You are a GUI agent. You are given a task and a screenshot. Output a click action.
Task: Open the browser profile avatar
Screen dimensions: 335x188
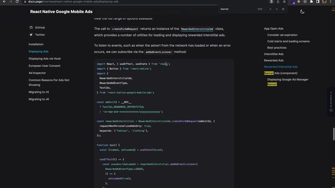(325, 2)
